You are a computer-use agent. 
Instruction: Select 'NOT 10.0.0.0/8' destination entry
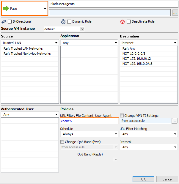coord(149,54)
